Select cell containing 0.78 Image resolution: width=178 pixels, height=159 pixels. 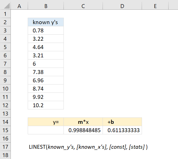tap(46, 30)
